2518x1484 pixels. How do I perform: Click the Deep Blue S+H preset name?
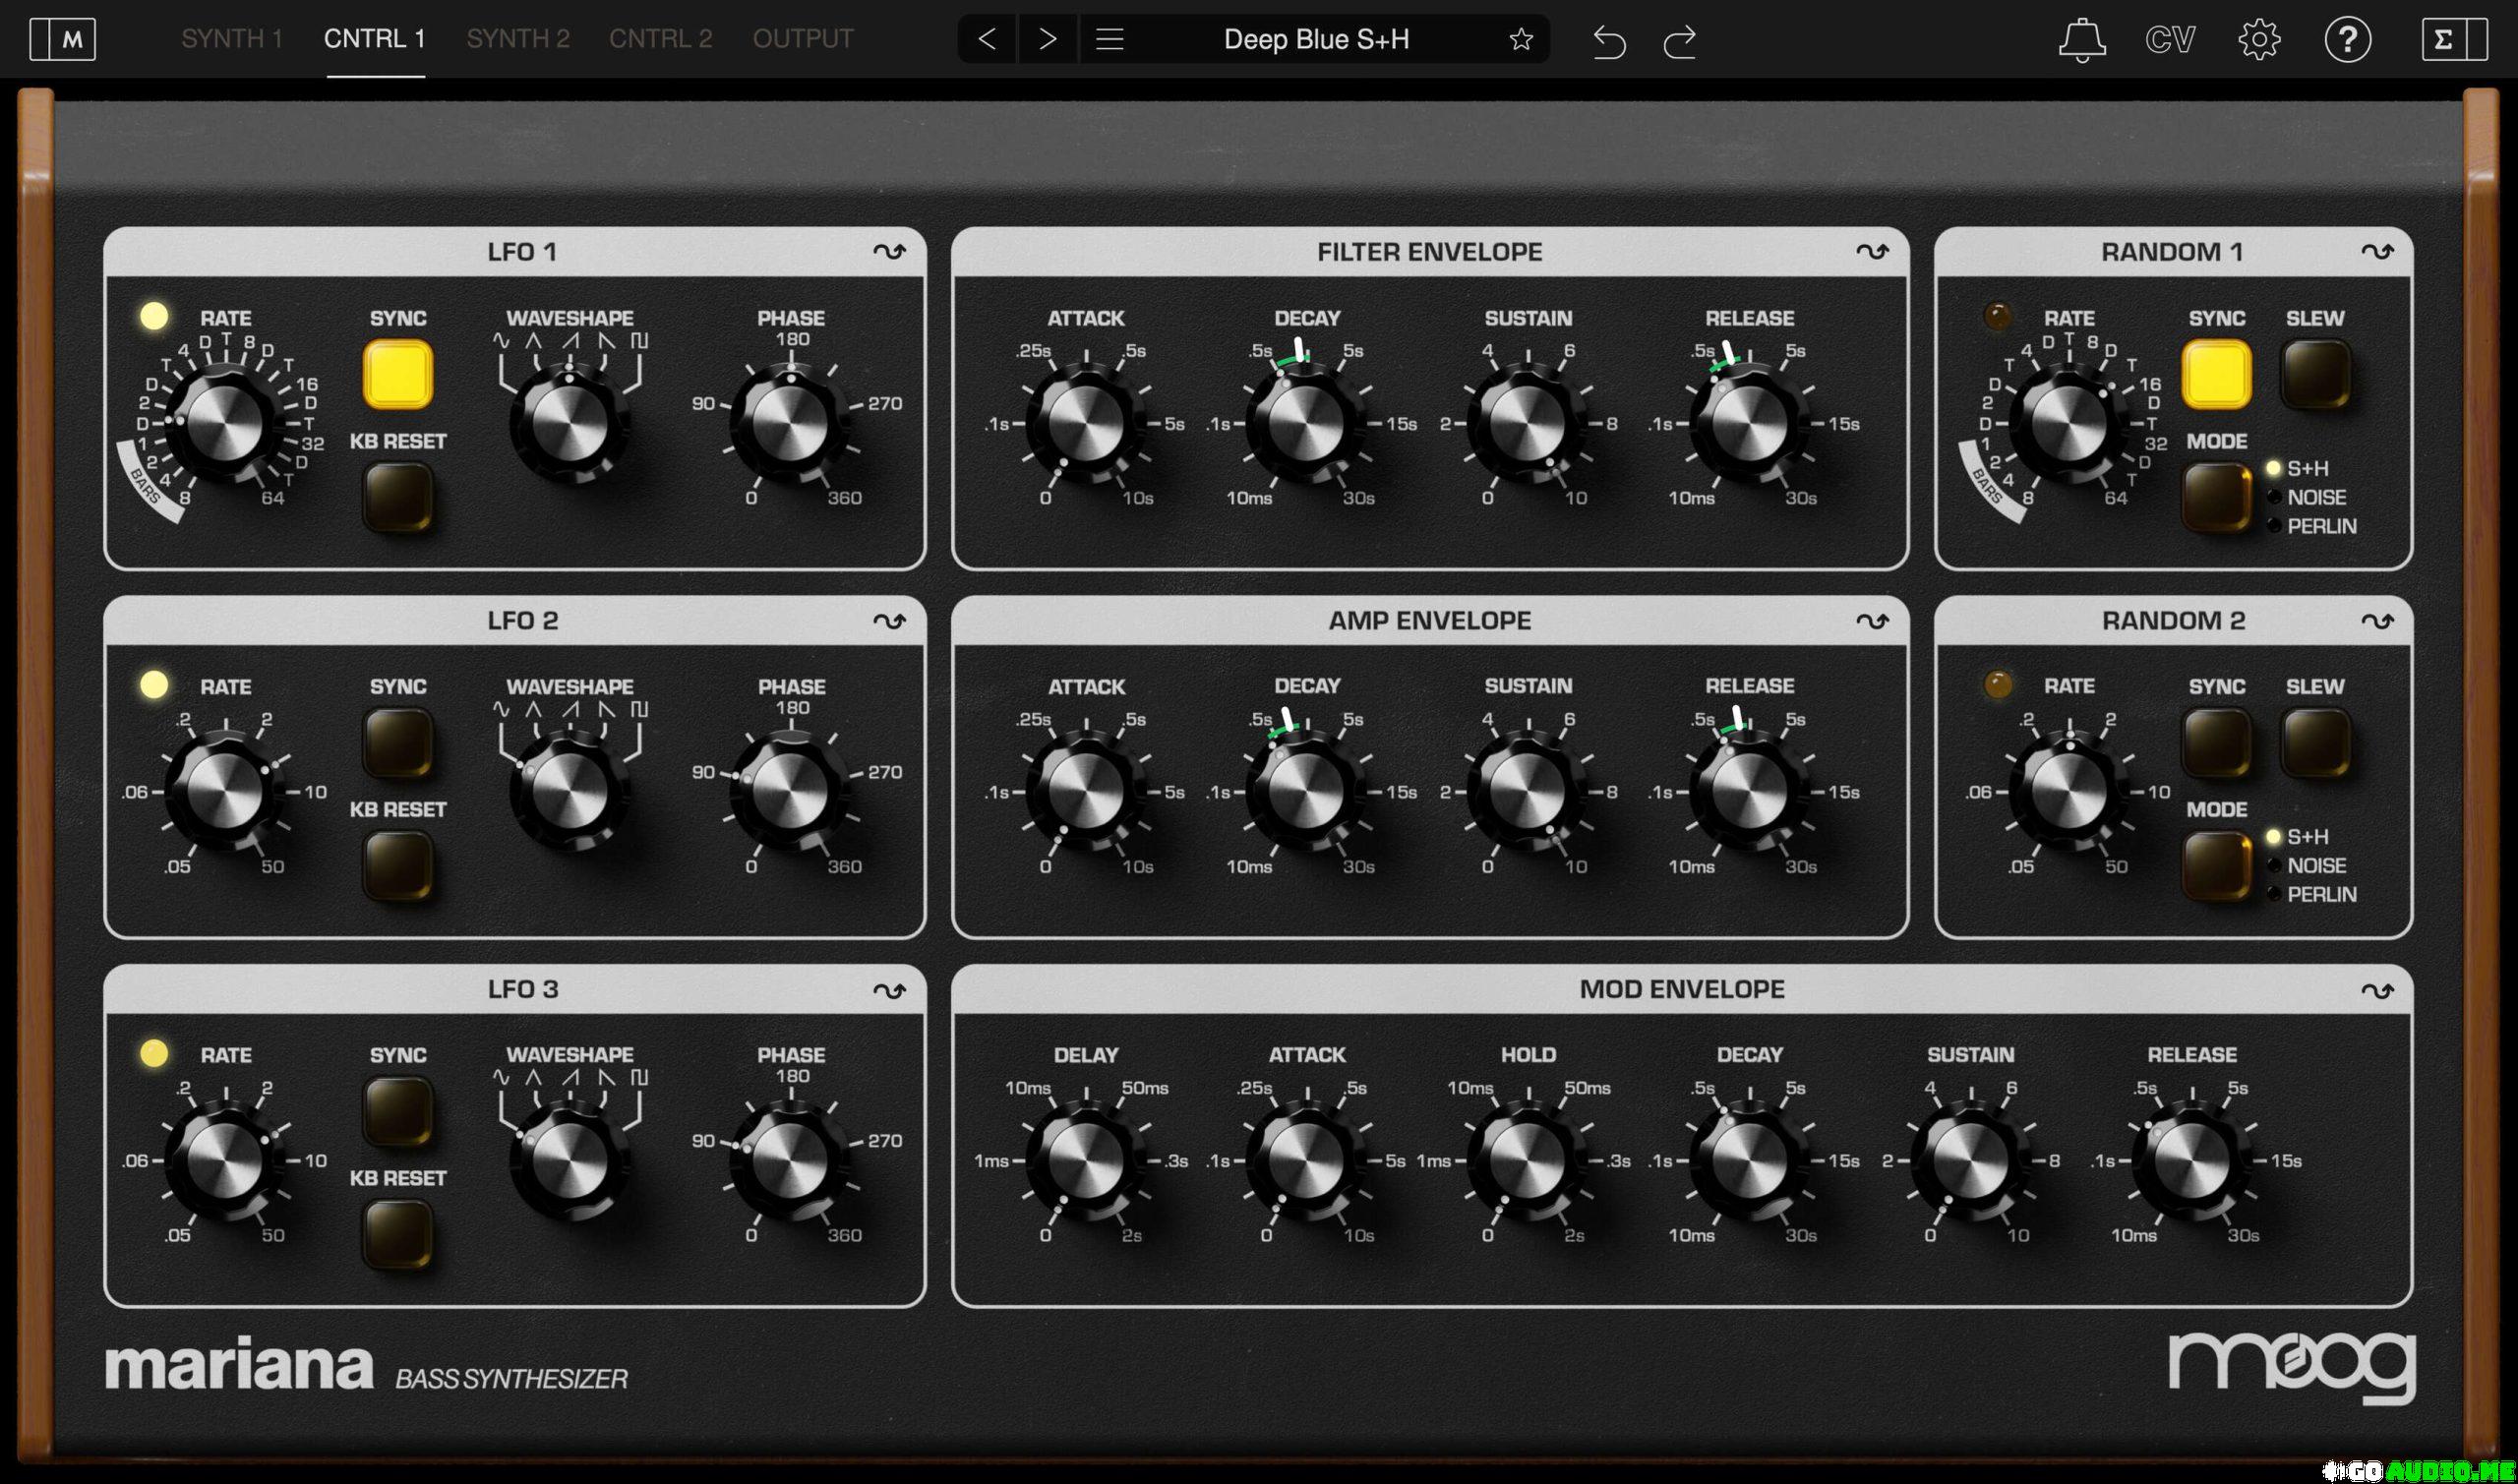pos(1316,39)
